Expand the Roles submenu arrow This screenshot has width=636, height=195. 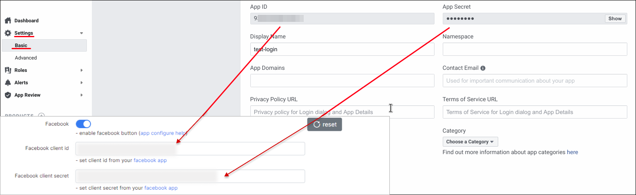[x=82, y=70]
